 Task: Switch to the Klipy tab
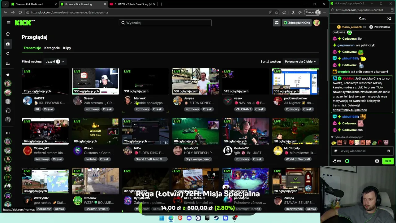point(67,48)
